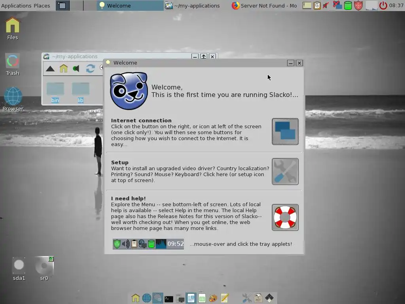Switch to the Server Not Found Firefox taskbar entry
Screen dimensions: 405x304
pos(265,6)
